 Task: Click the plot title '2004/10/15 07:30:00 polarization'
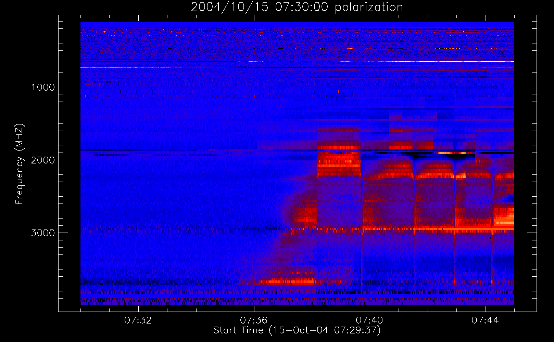coord(297,7)
